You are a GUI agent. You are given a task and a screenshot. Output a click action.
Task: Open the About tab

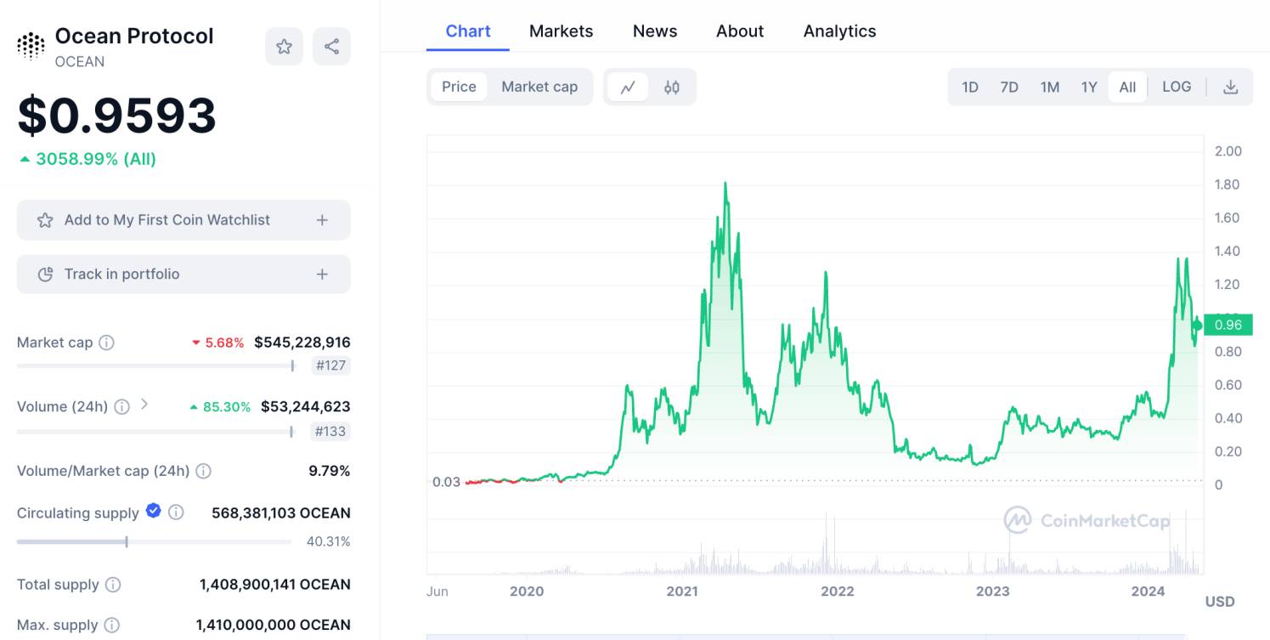[x=740, y=31]
